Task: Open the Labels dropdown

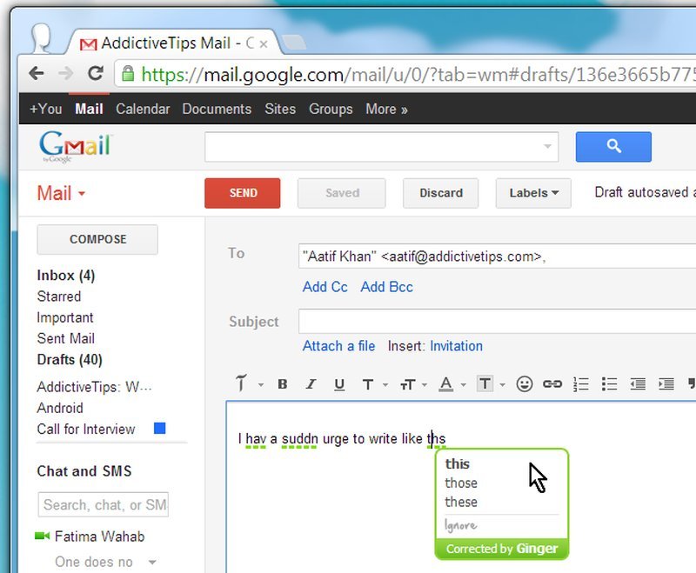Action: coord(533,193)
